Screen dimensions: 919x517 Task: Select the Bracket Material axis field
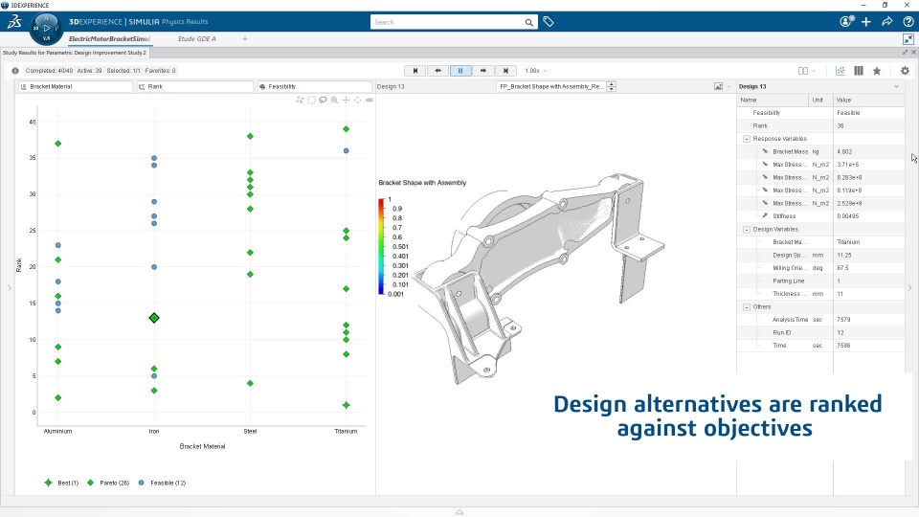(76, 86)
